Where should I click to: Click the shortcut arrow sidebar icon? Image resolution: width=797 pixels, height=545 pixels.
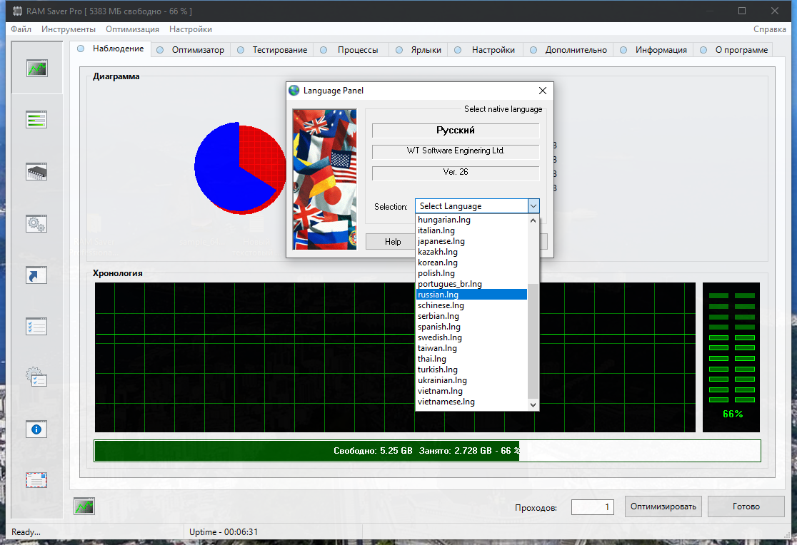point(36,275)
